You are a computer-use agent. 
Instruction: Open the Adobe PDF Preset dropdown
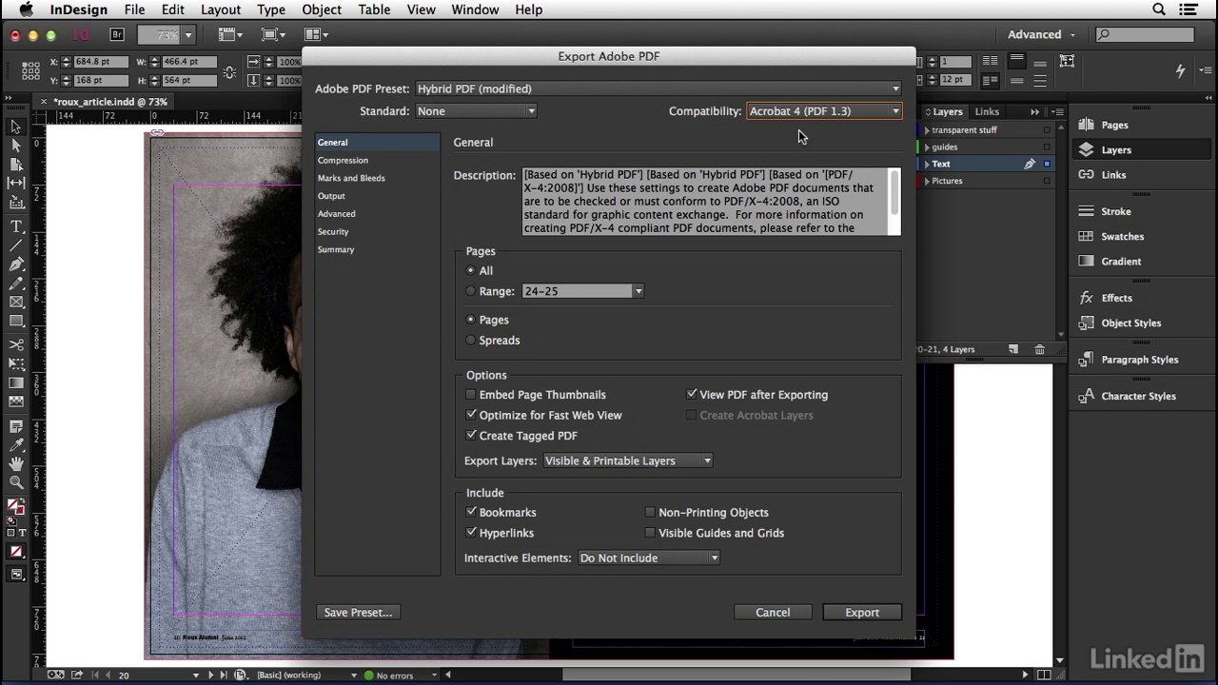click(x=658, y=88)
